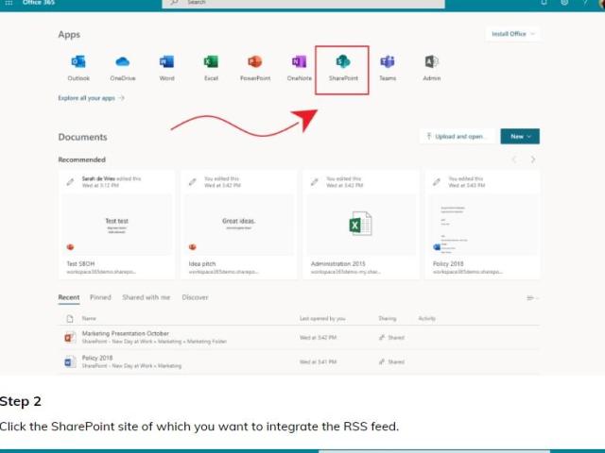Click Shared status for Policy 2018 row
This screenshot has width=605, height=453.
tap(391, 361)
